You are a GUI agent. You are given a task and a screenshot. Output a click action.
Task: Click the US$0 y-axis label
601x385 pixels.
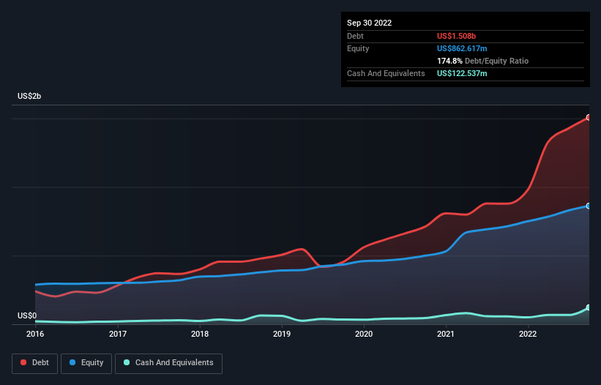coord(27,315)
